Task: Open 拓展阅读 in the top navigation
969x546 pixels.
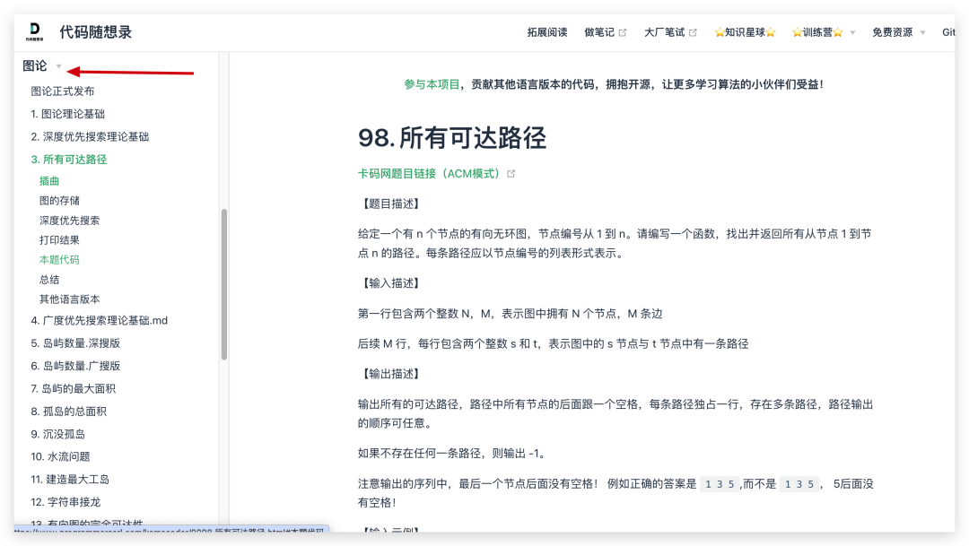Action: [547, 32]
